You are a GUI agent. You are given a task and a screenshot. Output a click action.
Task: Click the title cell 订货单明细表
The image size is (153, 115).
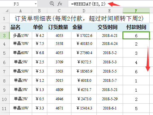79,18
